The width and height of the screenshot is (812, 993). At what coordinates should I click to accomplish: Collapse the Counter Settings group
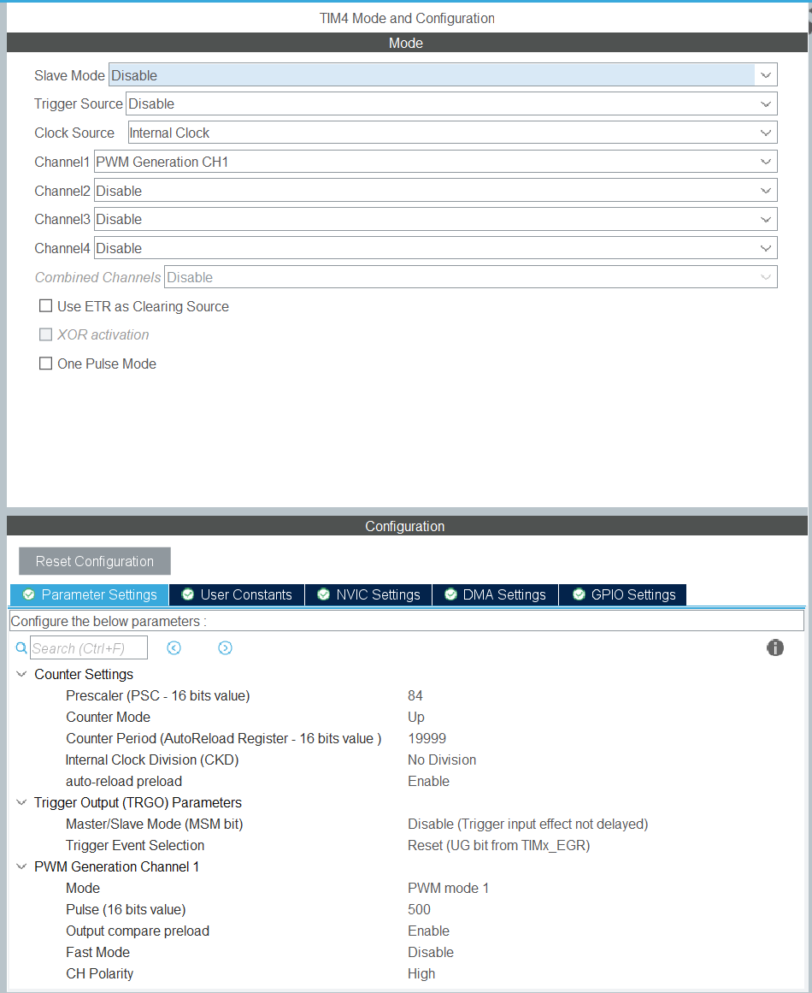pyautogui.click(x=21, y=674)
